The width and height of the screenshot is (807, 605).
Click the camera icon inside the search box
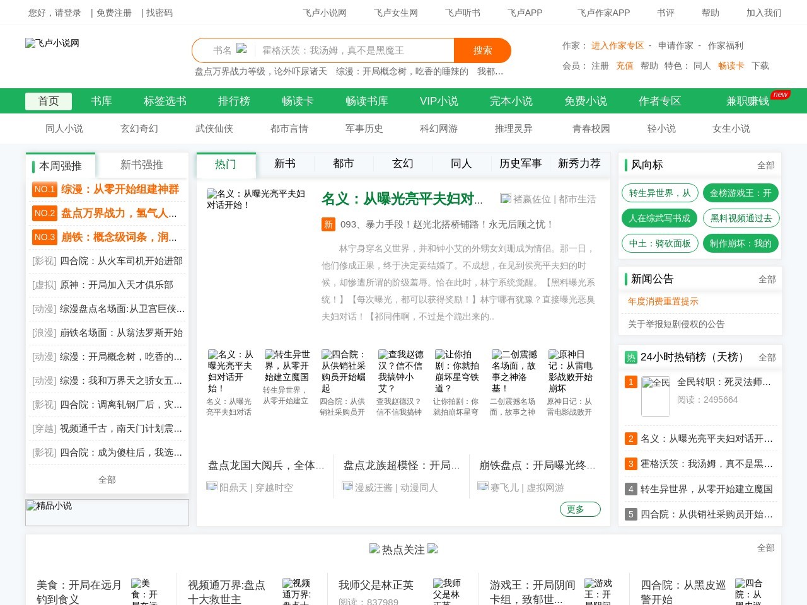click(x=243, y=50)
